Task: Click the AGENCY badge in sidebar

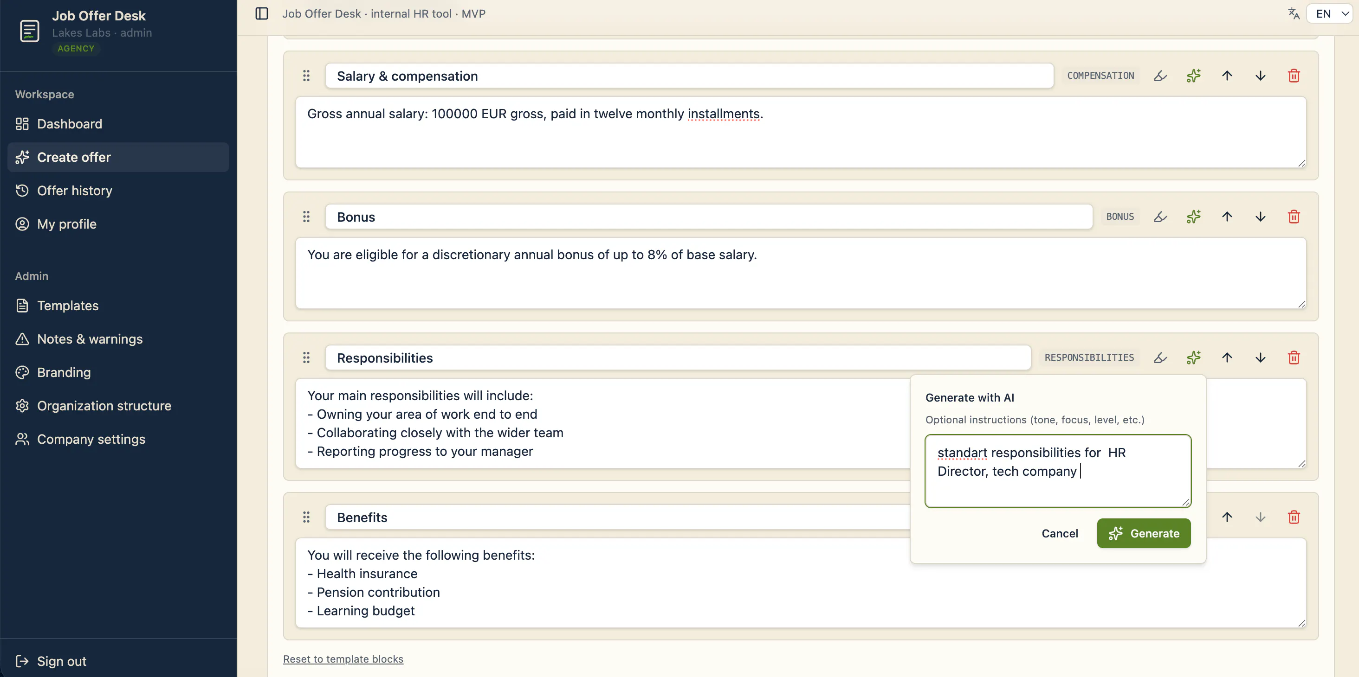Action: click(x=76, y=49)
